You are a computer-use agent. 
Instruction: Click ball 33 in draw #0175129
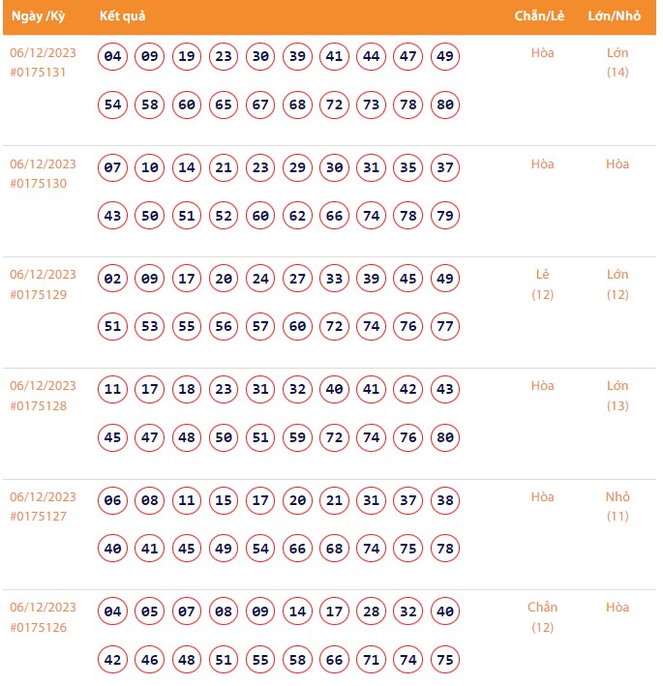point(334,280)
